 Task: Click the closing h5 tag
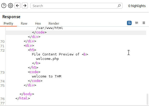click(x=33, y=68)
